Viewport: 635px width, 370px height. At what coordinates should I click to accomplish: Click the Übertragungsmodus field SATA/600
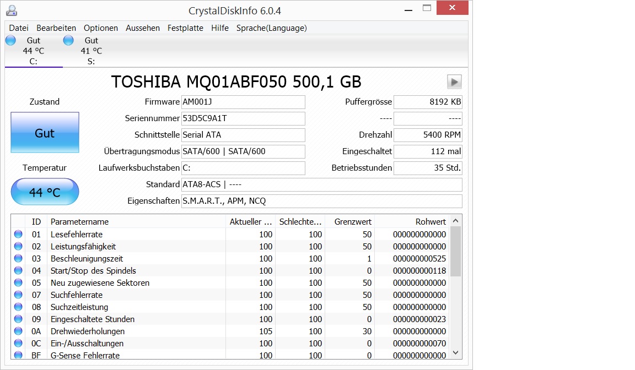243,151
